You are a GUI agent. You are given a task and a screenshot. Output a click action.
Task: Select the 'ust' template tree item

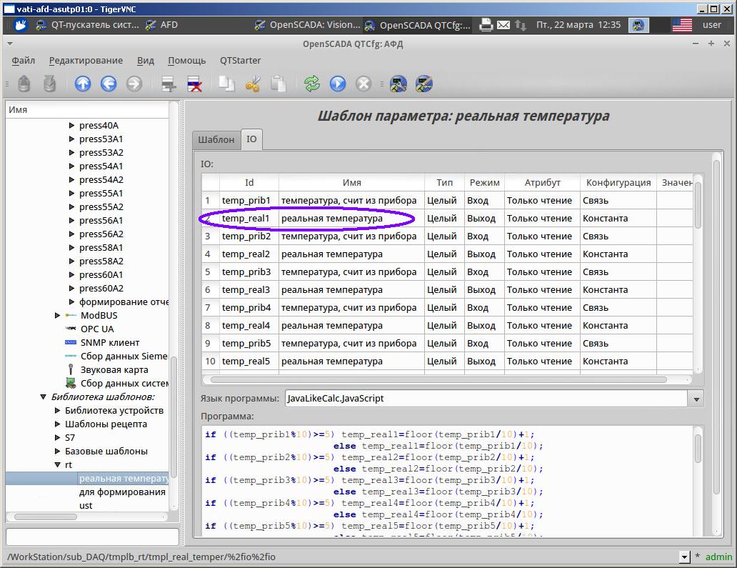coord(86,505)
